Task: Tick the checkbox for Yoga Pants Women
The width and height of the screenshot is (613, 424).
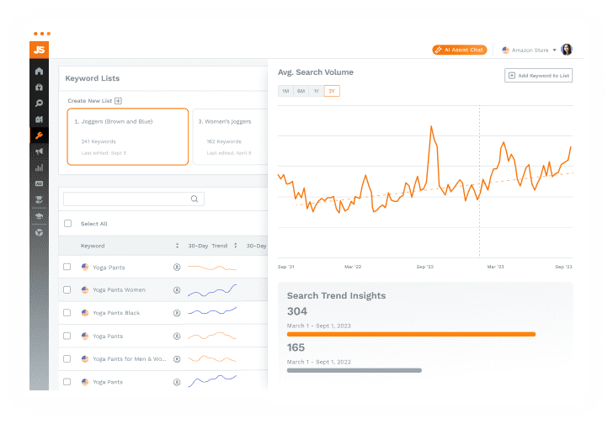Action: (67, 290)
